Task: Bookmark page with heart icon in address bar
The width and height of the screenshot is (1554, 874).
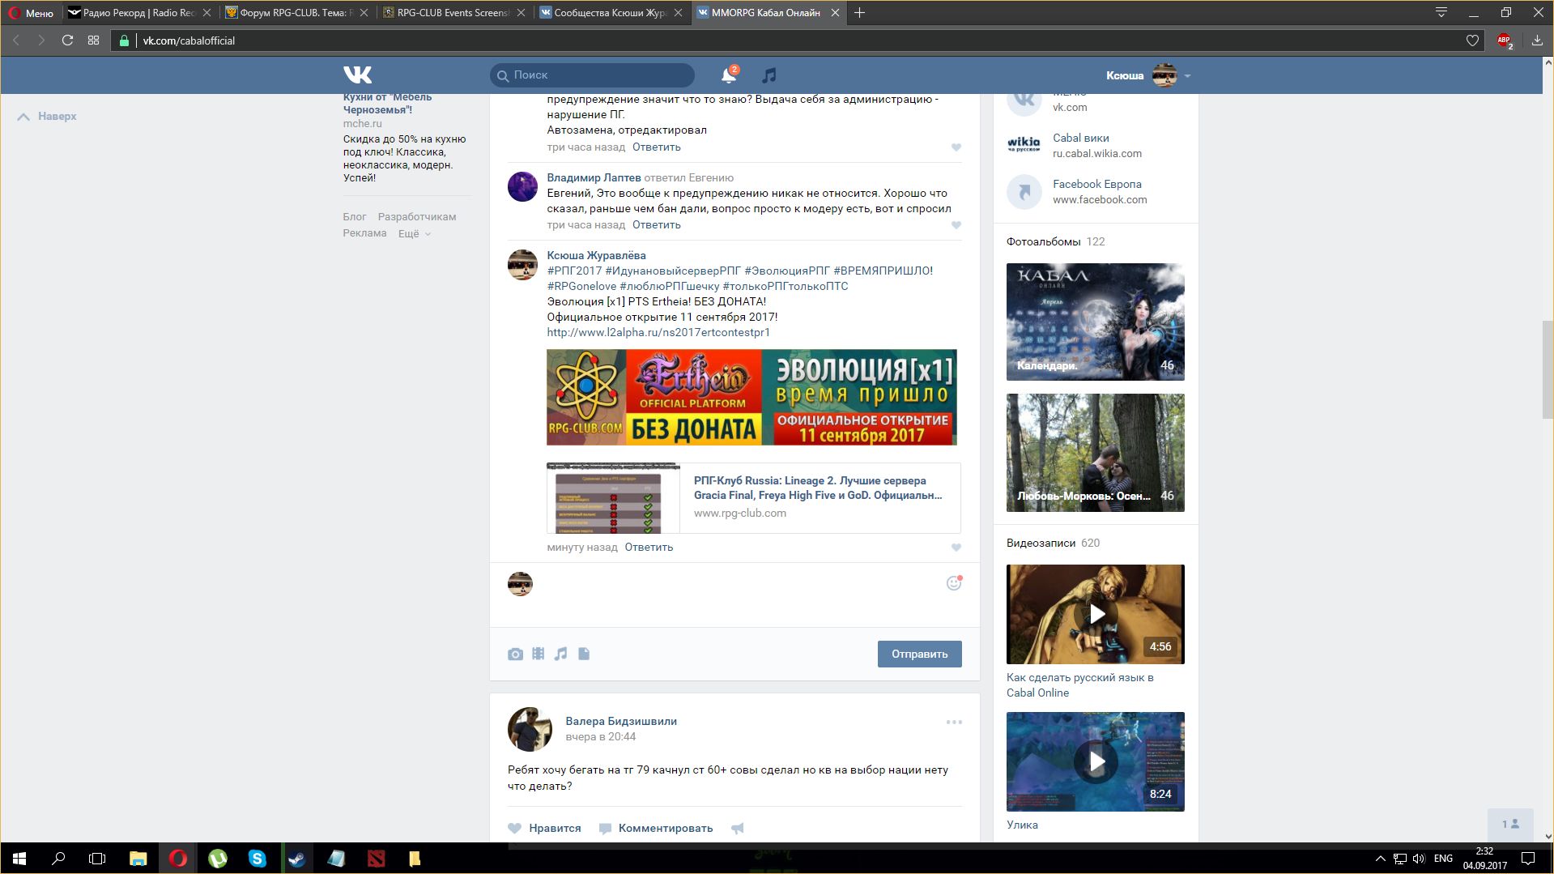Action: (1472, 41)
